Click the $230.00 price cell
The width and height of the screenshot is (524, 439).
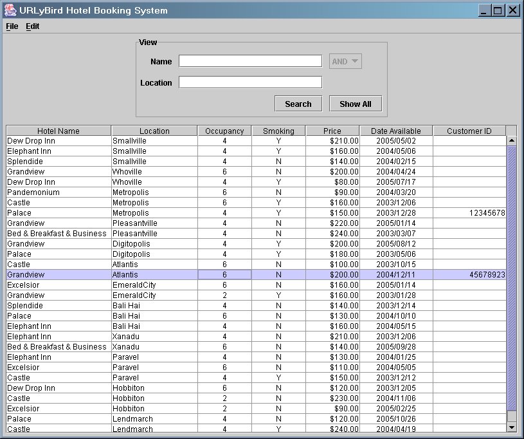click(332, 398)
